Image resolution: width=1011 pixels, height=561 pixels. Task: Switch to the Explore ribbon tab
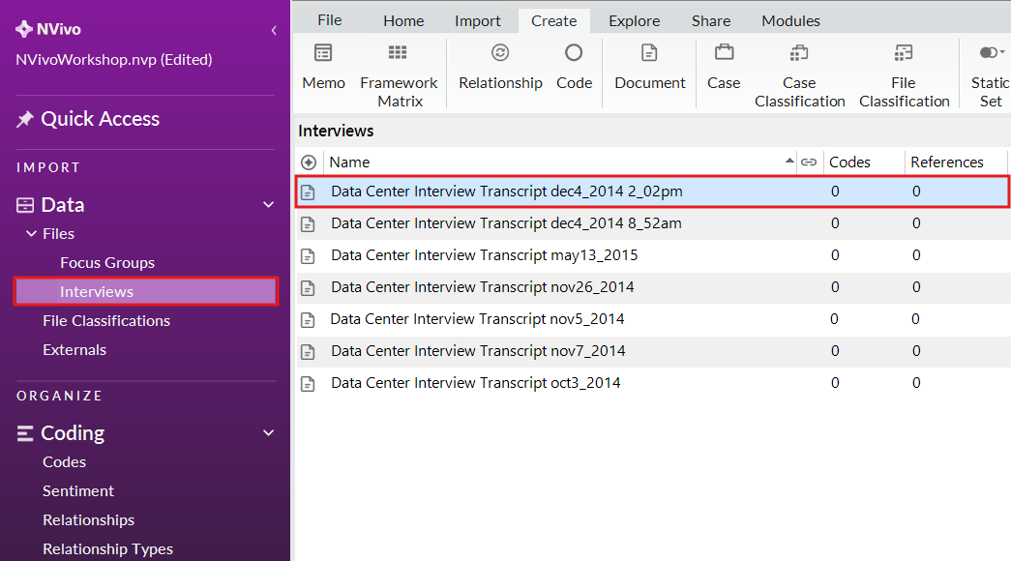634,20
